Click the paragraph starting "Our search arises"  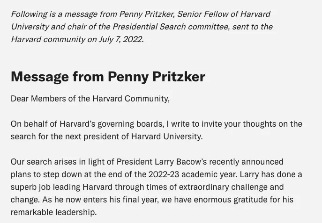tap(156, 187)
